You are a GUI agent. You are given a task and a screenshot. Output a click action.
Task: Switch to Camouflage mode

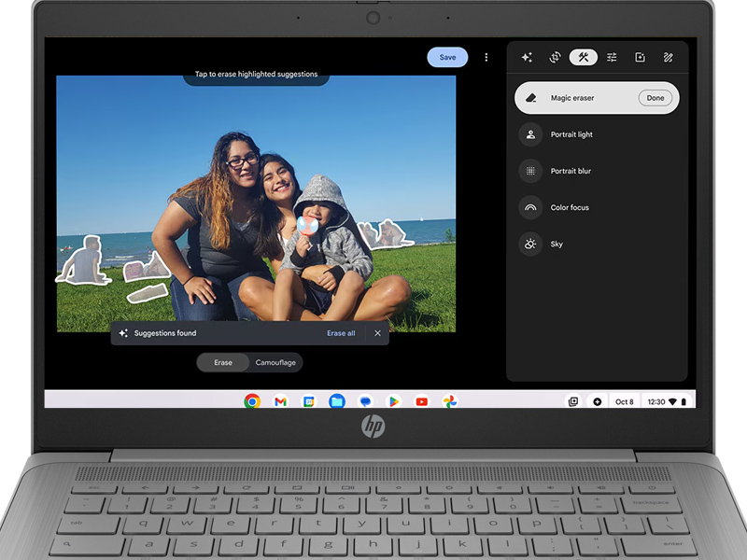click(275, 363)
